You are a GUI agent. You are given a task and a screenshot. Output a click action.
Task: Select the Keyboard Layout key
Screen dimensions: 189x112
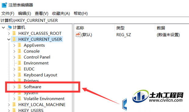[40, 75]
